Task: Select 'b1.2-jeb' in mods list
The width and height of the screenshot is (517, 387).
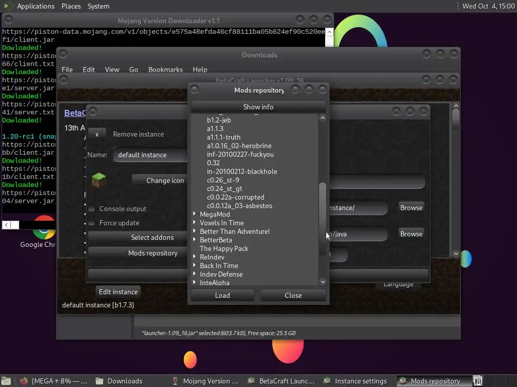Action: tap(219, 120)
